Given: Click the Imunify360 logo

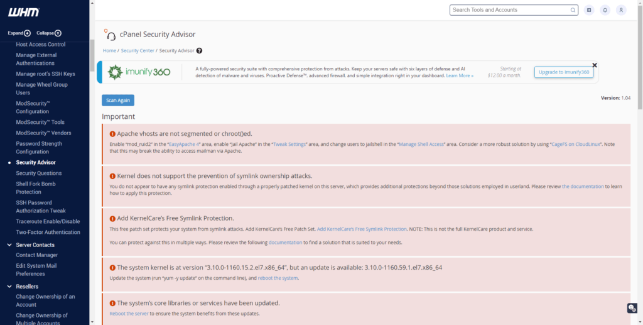Looking at the screenshot, I should pos(139,72).
